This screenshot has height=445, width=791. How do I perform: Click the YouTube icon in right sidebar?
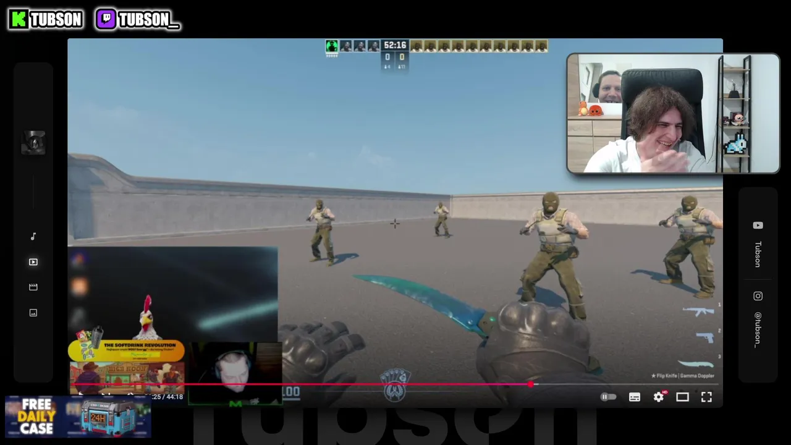point(758,226)
